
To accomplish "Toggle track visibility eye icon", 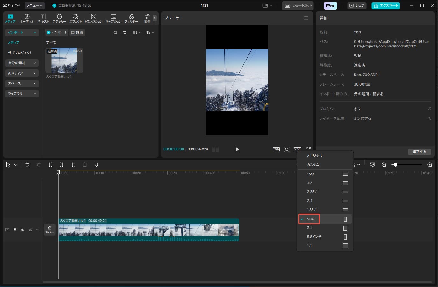I will point(23,230).
